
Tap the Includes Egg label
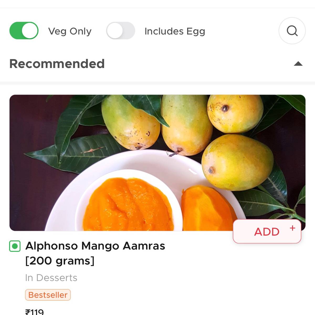point(175,31)
